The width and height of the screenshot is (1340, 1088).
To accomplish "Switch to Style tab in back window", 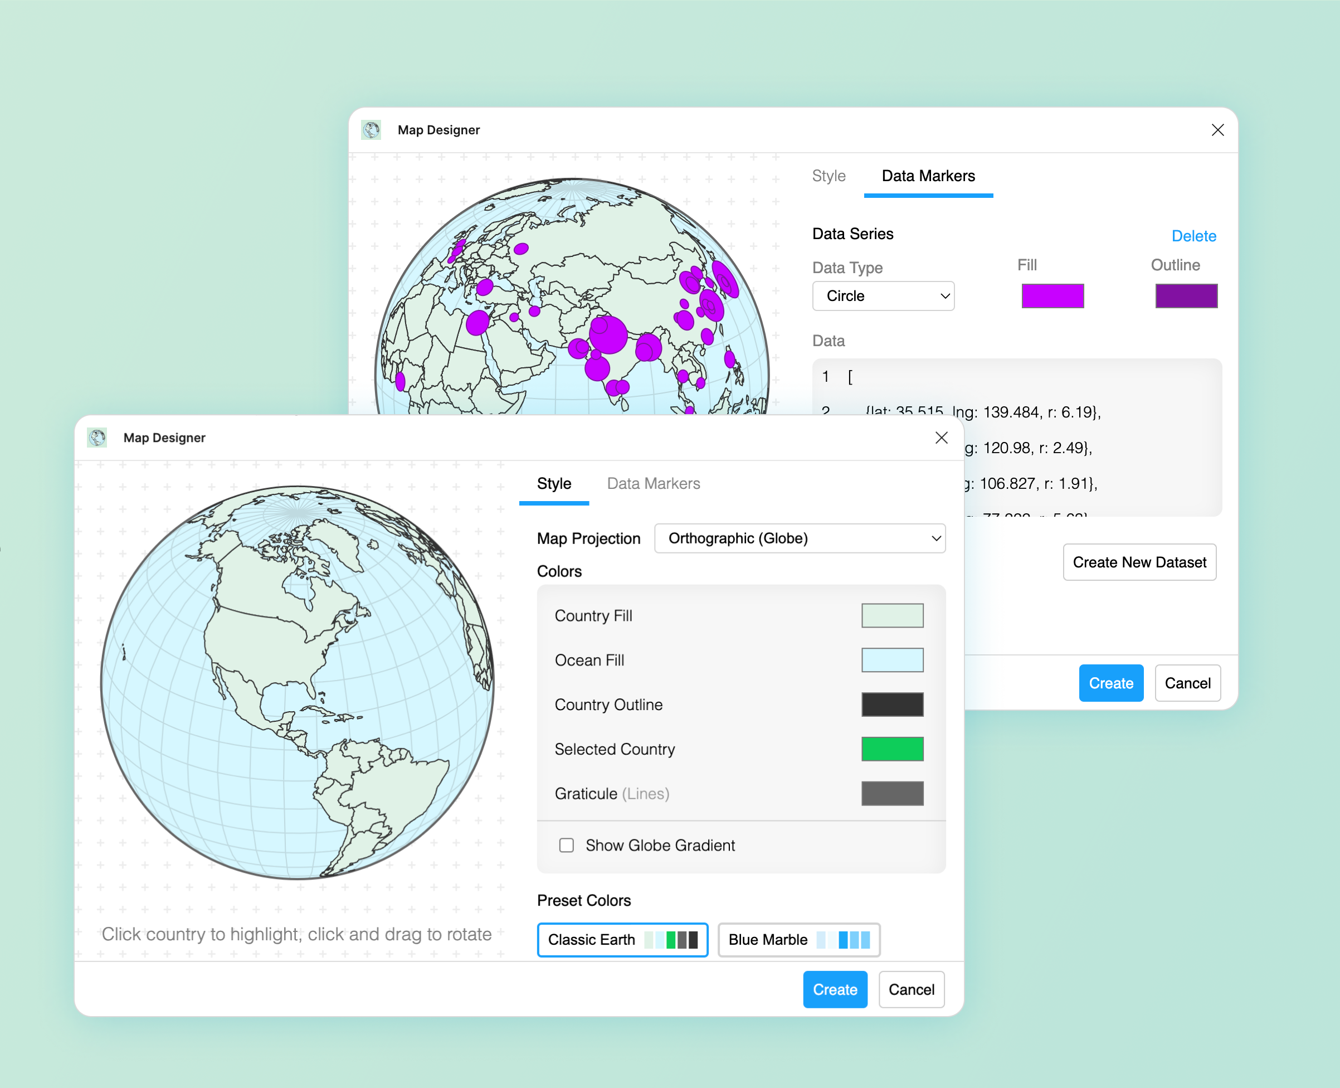I will tap(828, 176).
